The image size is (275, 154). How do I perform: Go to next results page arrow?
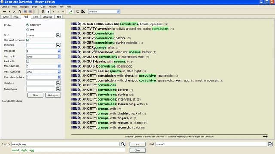(x=265, y=136)
